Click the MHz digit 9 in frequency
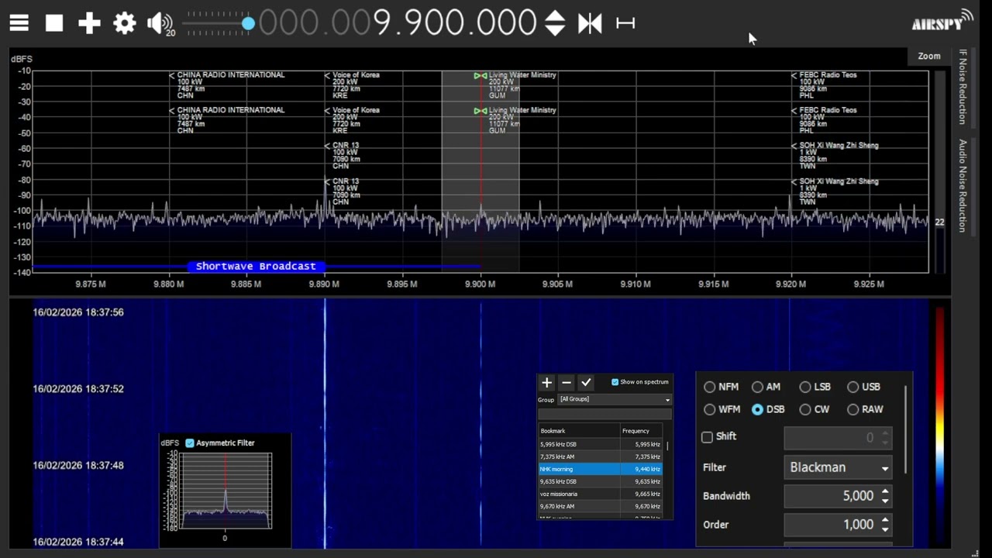 [381, 23]
